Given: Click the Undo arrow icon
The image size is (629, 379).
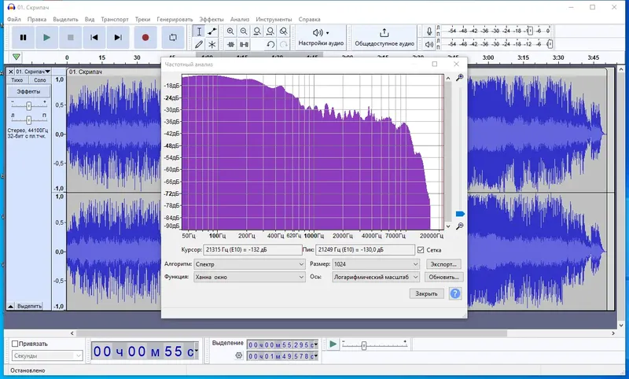Looking at the screenshot, I should point(270,45).
